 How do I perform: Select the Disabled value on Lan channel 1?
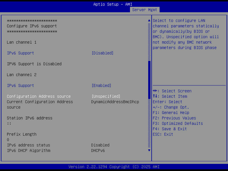pyautogui.click(x=102, y=53)
